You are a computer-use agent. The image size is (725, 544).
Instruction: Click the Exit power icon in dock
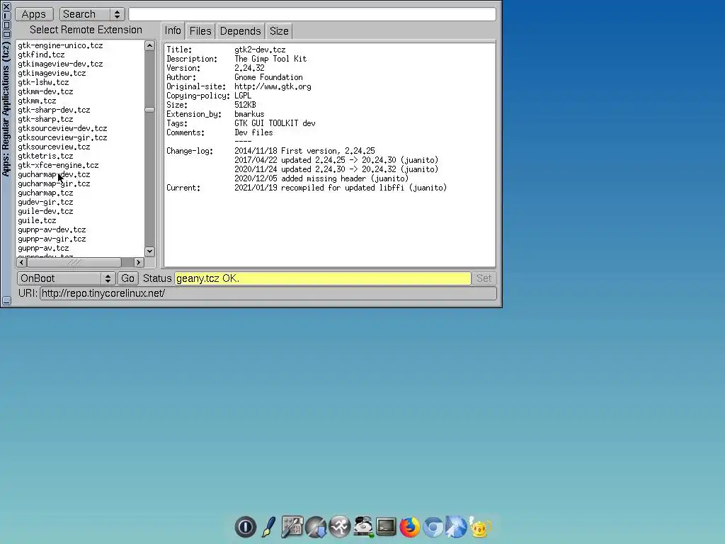click(x=246, y=527)
